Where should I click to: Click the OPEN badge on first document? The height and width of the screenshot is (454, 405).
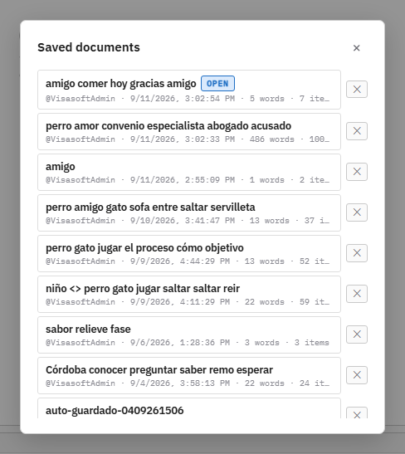[x=217, y=83]
